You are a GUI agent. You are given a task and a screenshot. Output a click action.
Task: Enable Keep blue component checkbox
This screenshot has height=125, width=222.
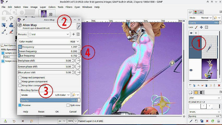pyautogui.click(x=20, y=85)
